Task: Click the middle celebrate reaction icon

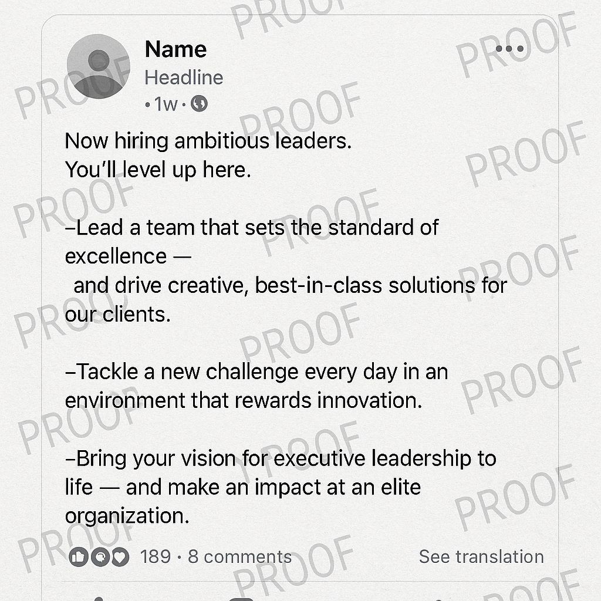Action: pos(99,556)
